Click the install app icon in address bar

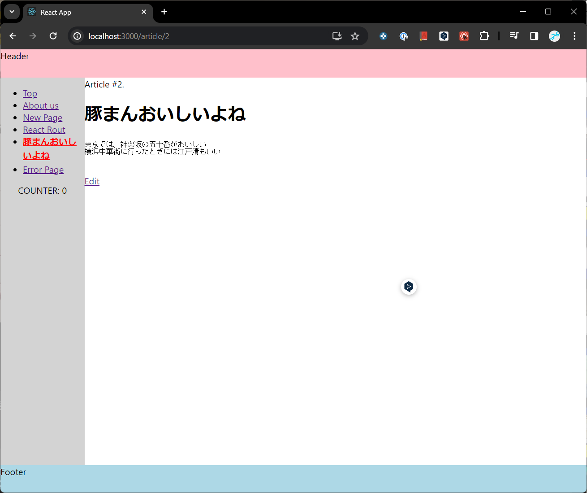point(337,36)
